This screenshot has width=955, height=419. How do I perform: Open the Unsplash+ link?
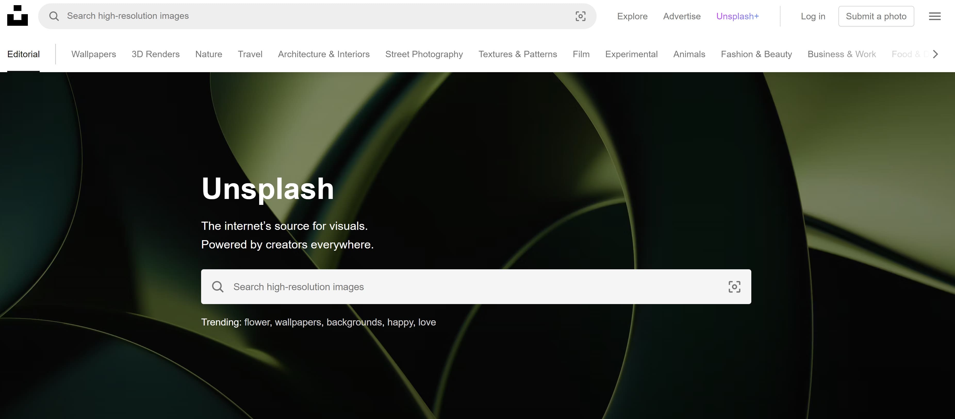coord(737,16)
